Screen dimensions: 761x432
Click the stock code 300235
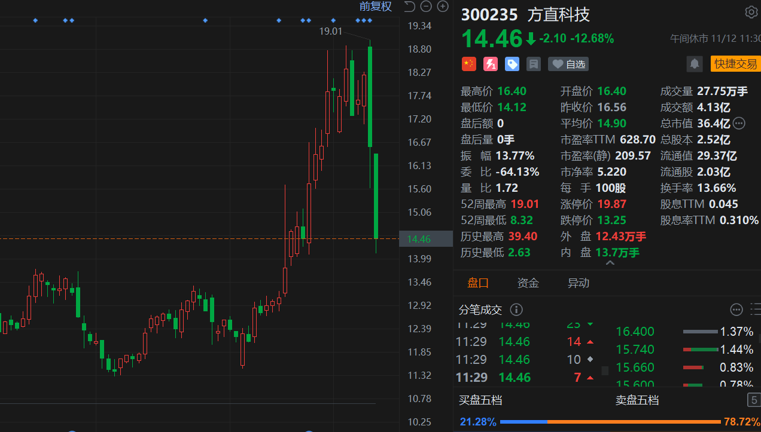[489, 15]
